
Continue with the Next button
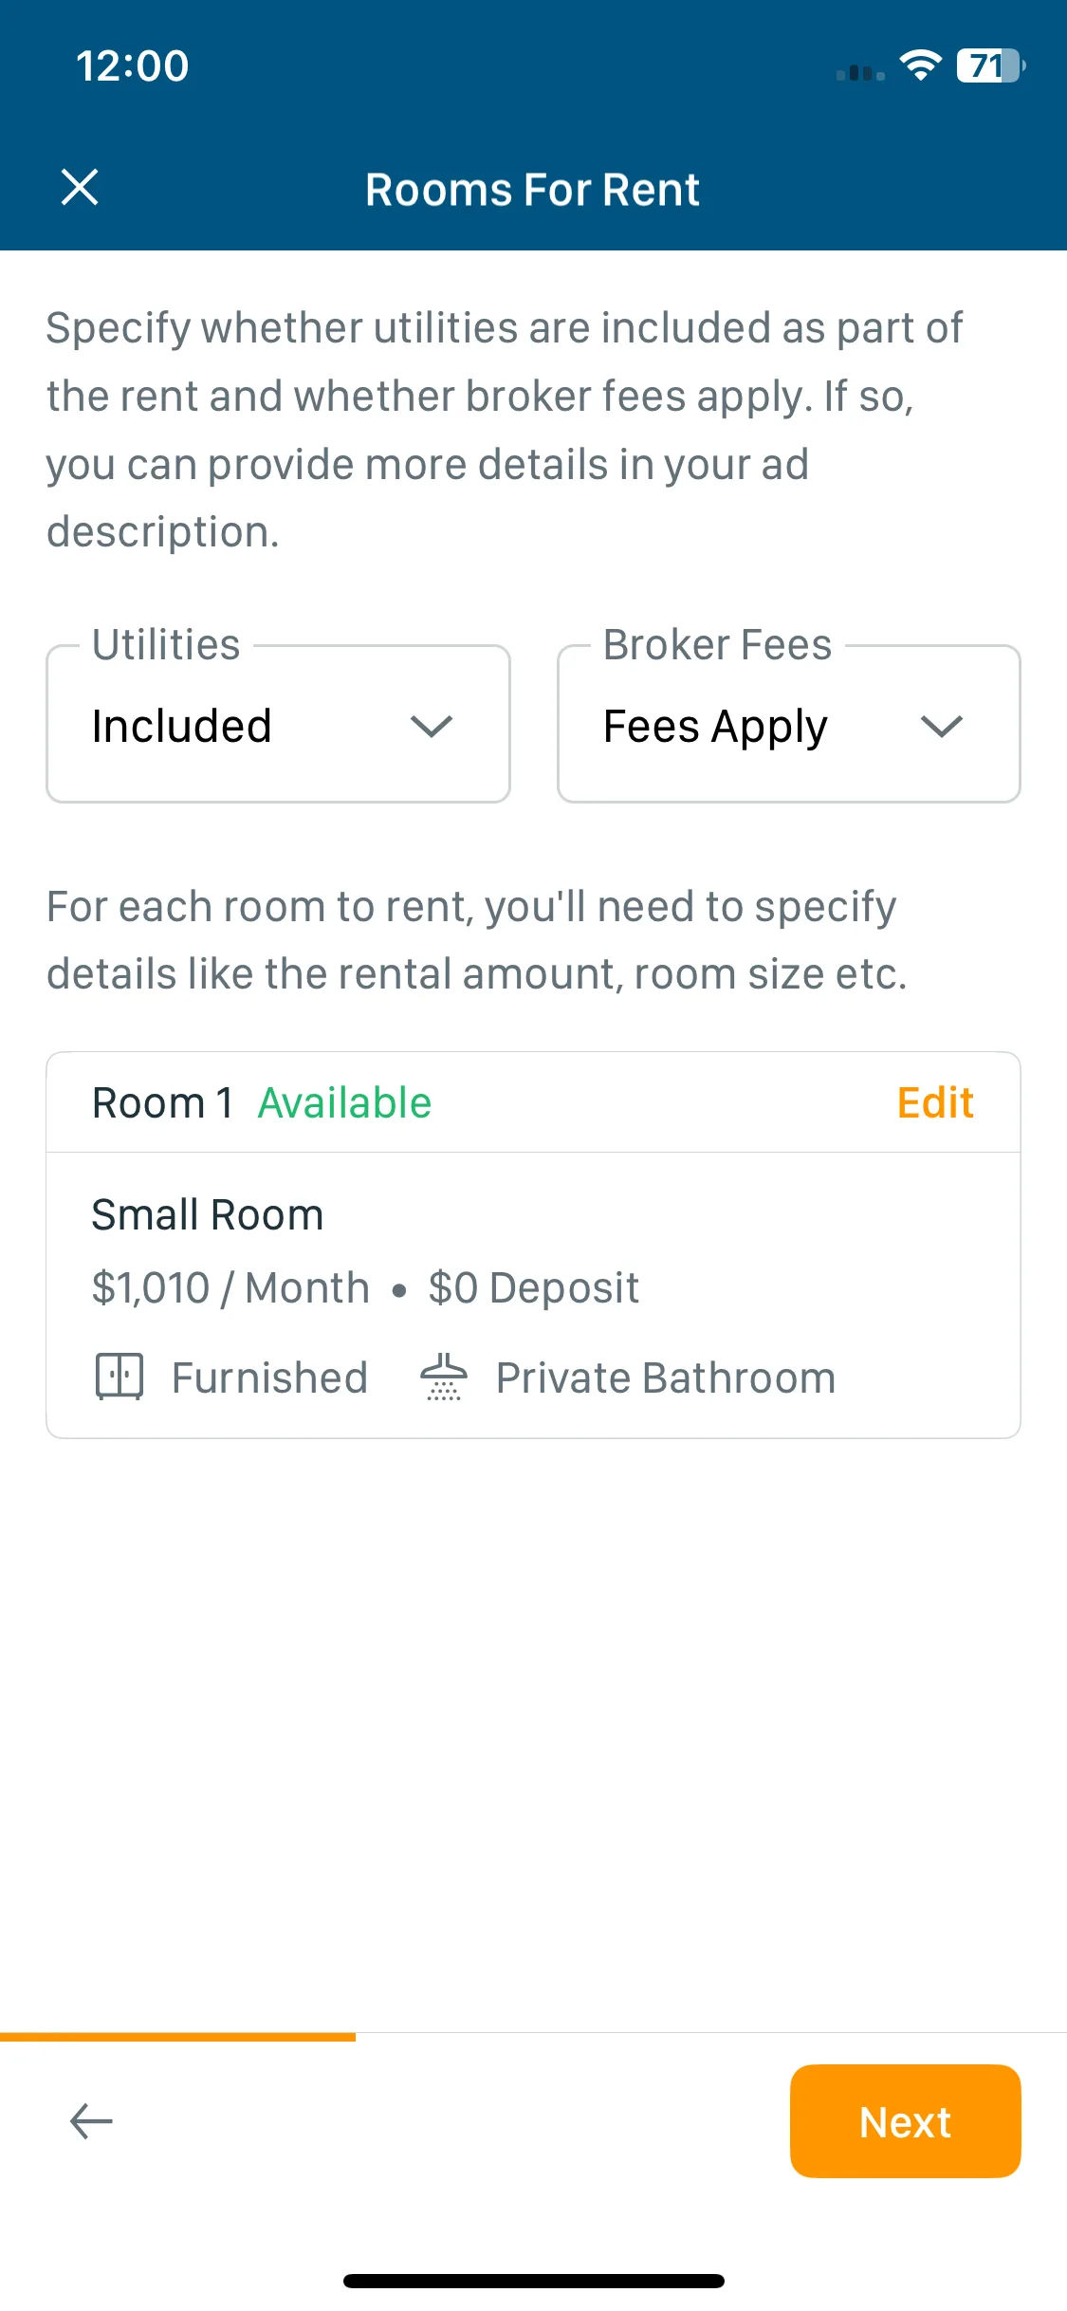pyautogui.click(x=905, y=2121)
